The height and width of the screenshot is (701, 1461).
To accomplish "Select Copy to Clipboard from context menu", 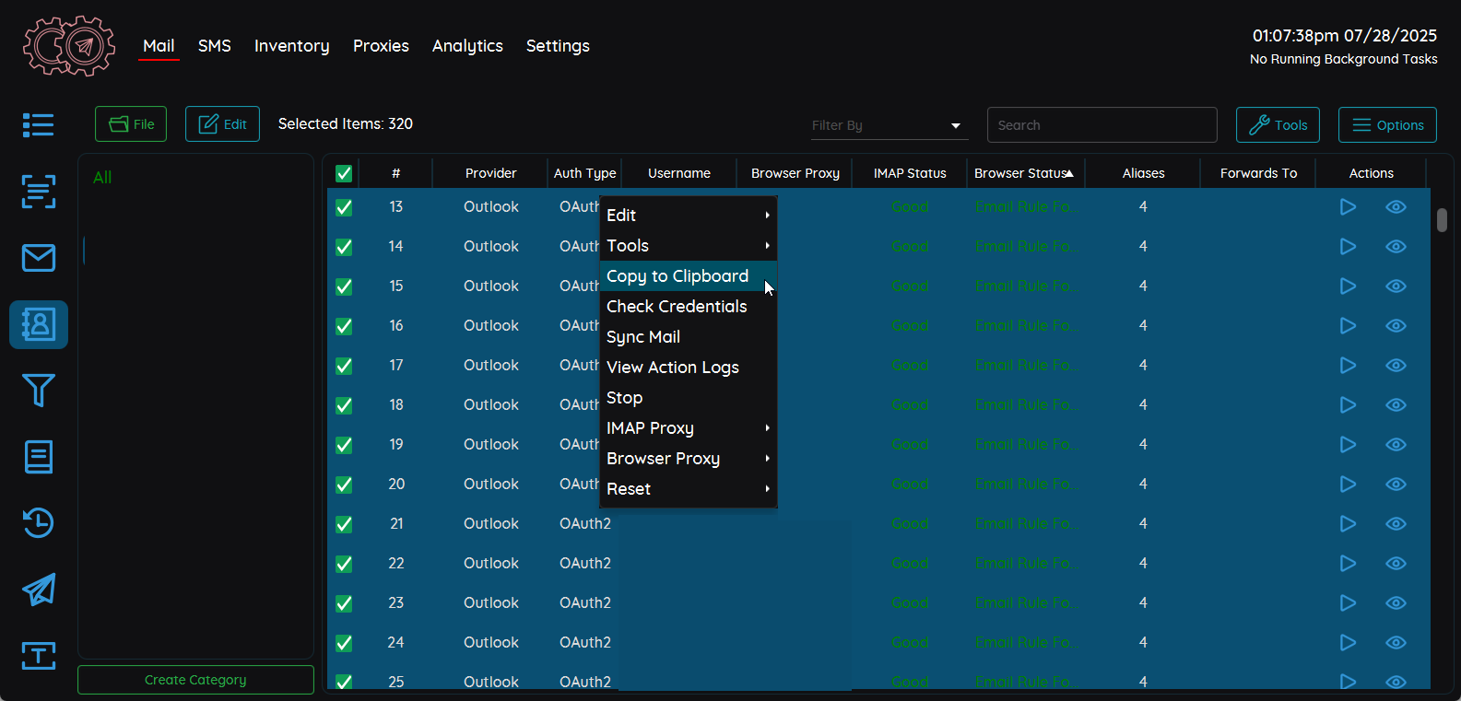I will tap(677, 276).
